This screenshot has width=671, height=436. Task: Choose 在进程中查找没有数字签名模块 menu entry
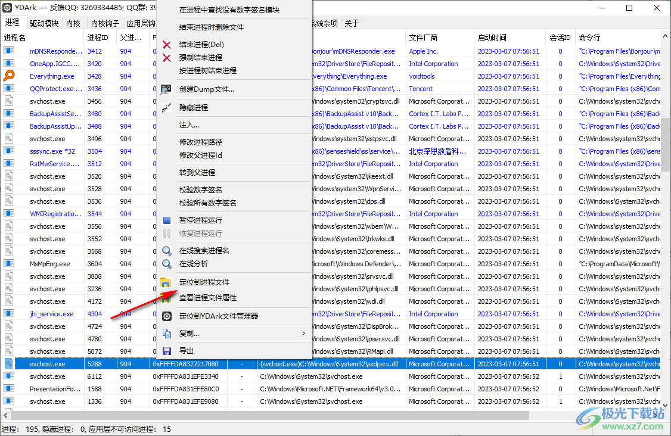[229, 10]
